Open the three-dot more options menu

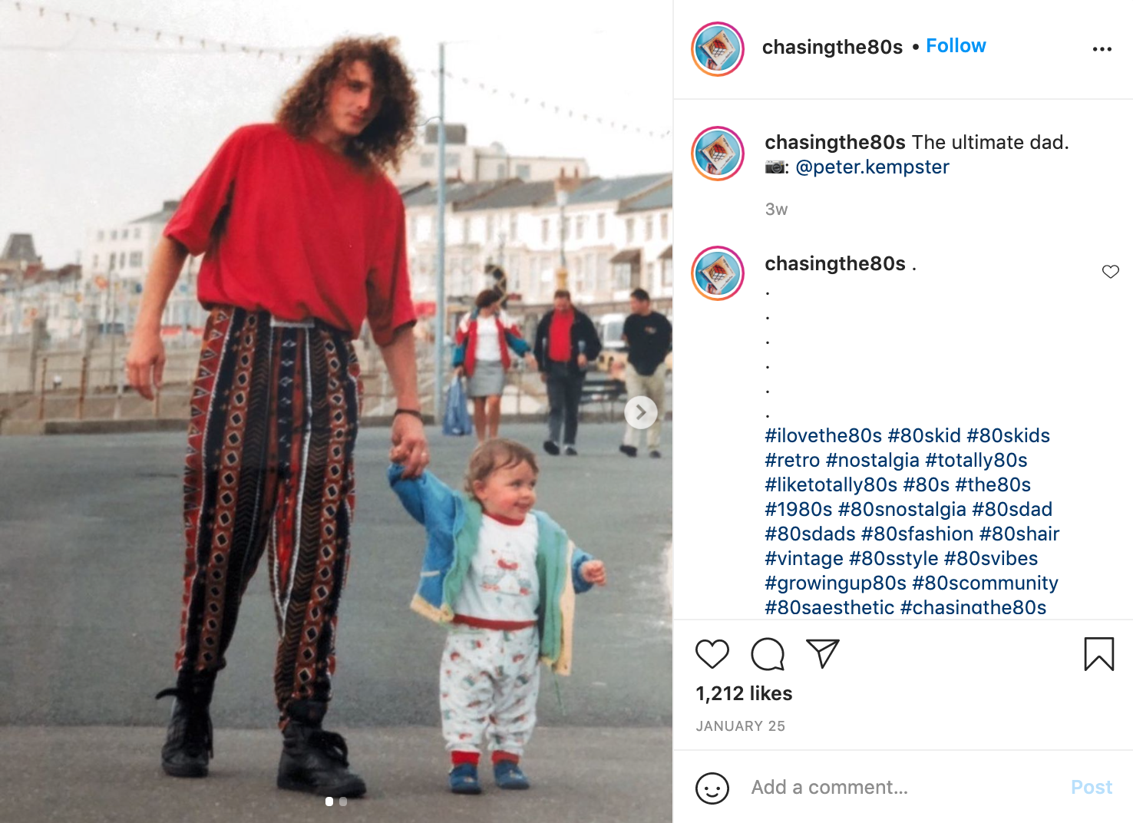click(1102, 49)
